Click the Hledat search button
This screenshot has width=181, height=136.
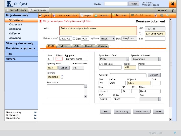pos(133,4)
